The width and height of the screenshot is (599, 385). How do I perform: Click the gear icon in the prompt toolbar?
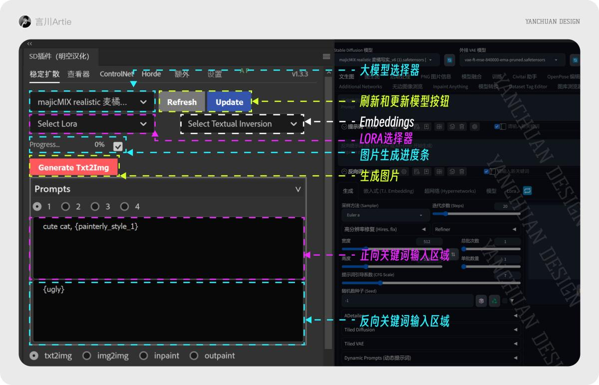coord(475,126)
